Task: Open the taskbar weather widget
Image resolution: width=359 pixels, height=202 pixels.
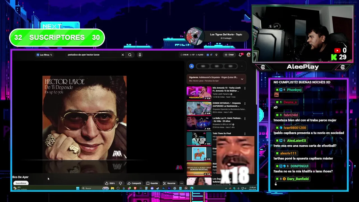Action: point(20,188)
